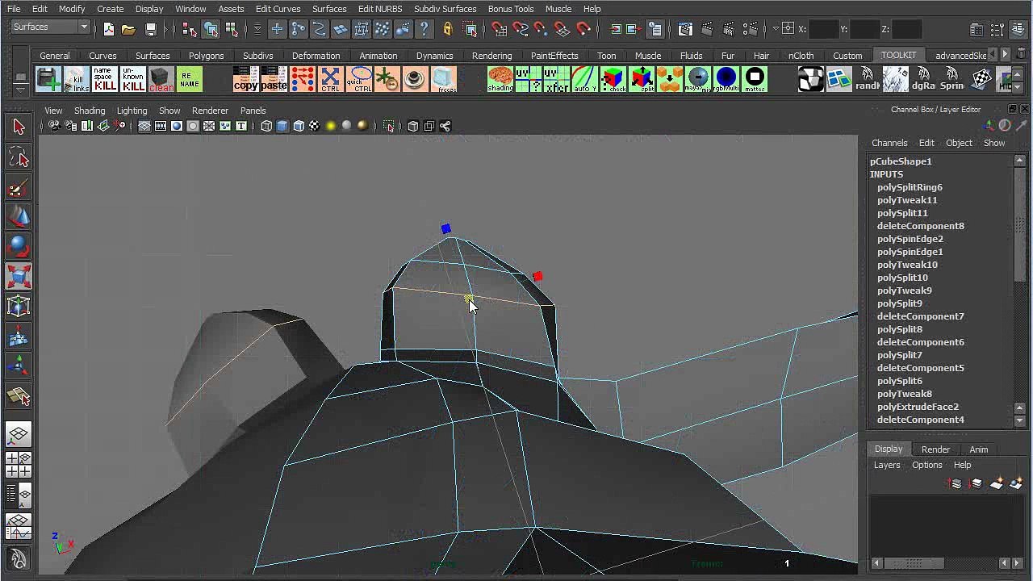Open the Bonus Tools menu

click(x=511, y=9)
